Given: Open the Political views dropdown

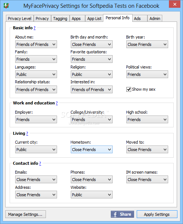Looking at the screenshot, I should point(147,74).
